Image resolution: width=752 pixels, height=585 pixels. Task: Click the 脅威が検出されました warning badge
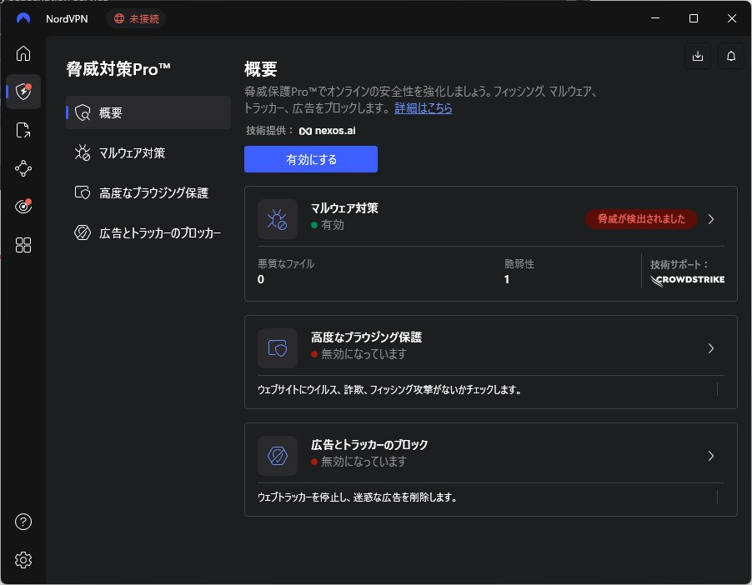641,219
